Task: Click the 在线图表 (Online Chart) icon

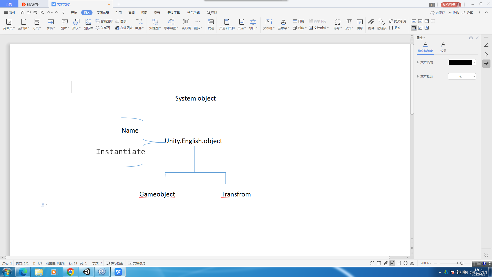Action: pos(124,27)
